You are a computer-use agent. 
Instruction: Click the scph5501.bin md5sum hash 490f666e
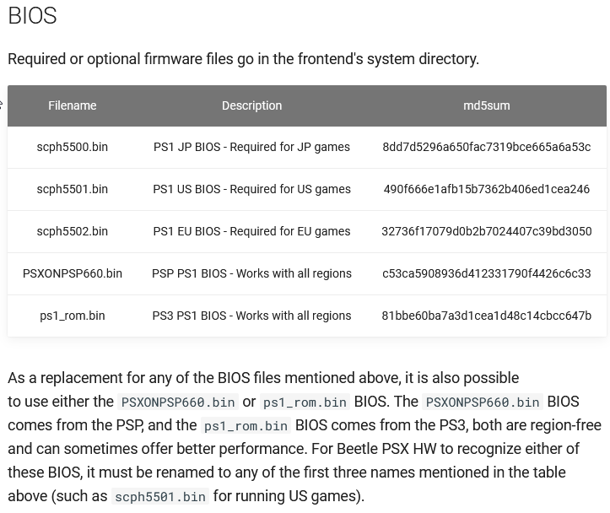[486, 189]
